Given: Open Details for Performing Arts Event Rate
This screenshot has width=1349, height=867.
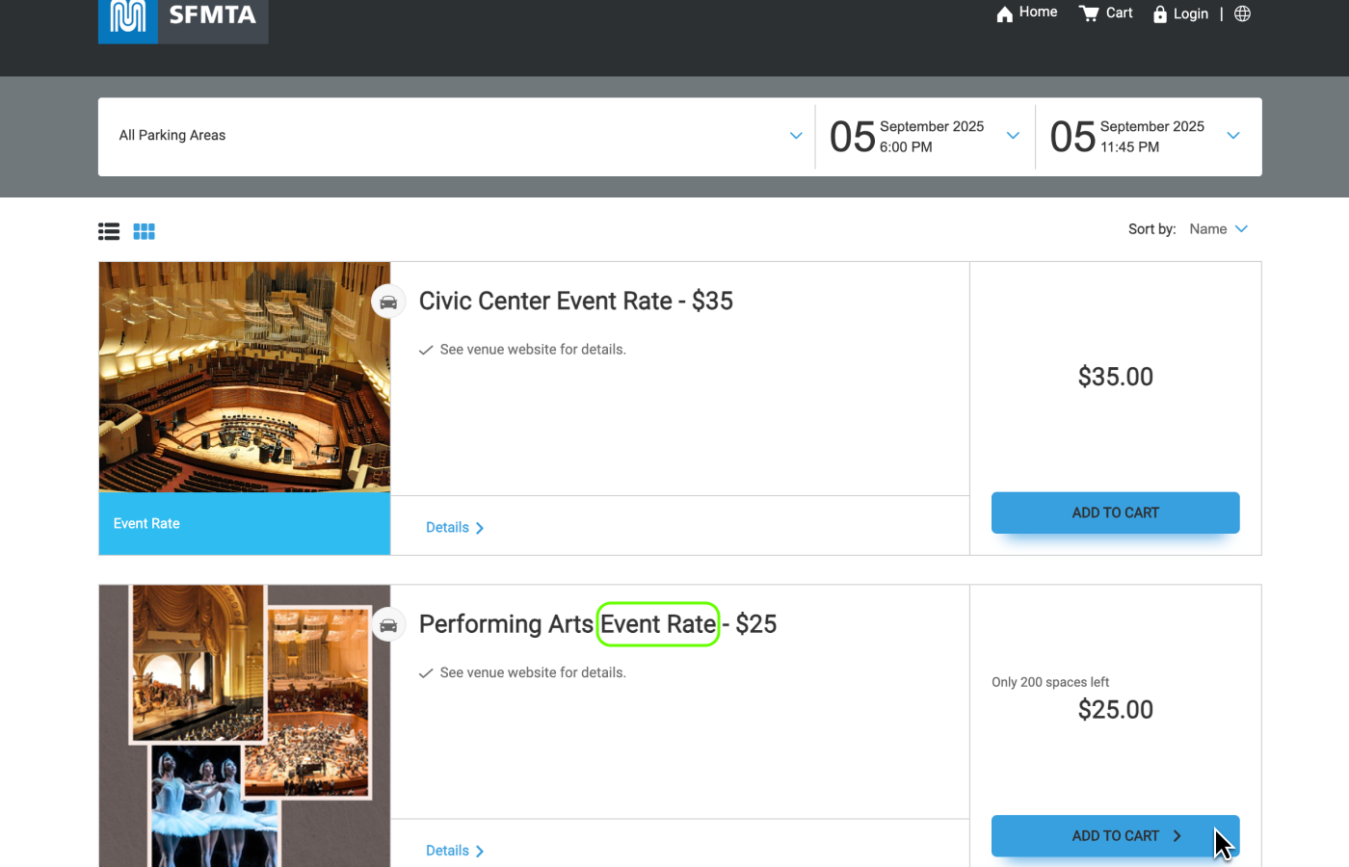Looking at the screenshot, I should point(454,851).
